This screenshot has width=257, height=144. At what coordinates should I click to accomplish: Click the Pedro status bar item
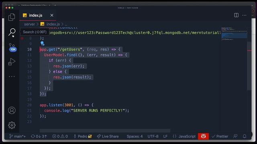coord(83,136)
